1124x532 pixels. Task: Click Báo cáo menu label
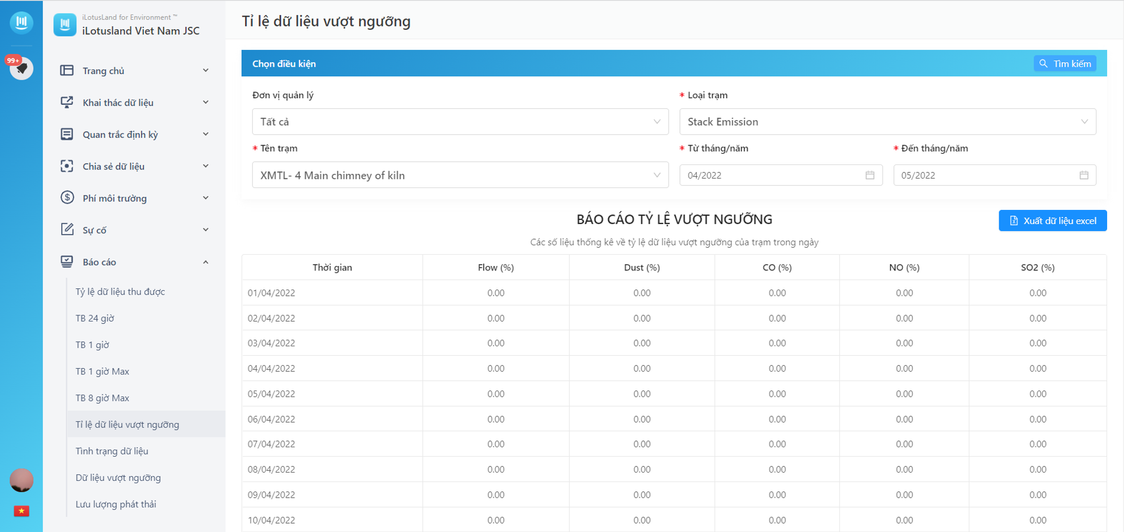pyautogui.click(x=99, y=262)
